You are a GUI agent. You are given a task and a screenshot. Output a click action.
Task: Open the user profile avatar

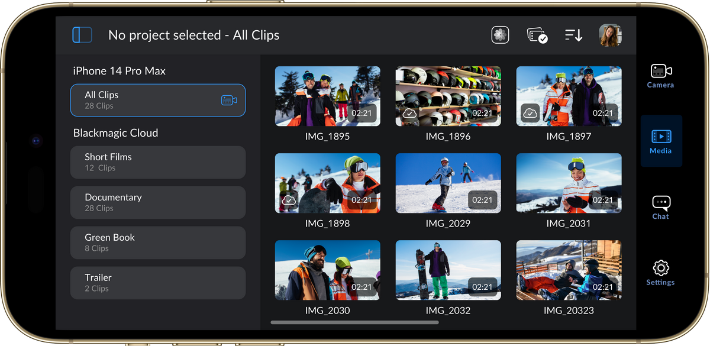click(x=609, y=35)
